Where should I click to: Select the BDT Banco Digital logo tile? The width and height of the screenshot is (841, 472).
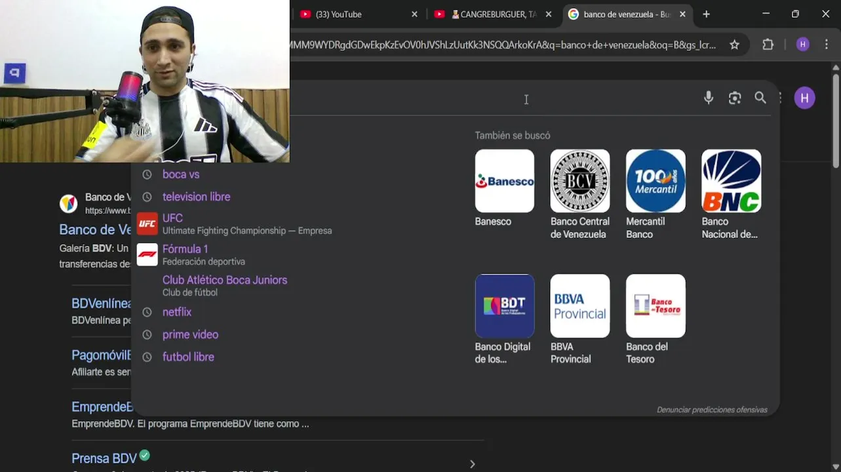pos(505,306)
